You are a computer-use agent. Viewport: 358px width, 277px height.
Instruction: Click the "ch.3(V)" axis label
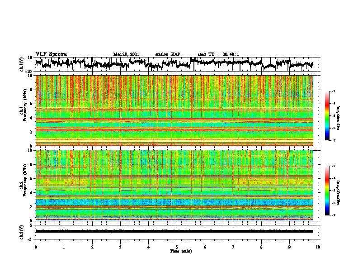[x=22, y=232]
